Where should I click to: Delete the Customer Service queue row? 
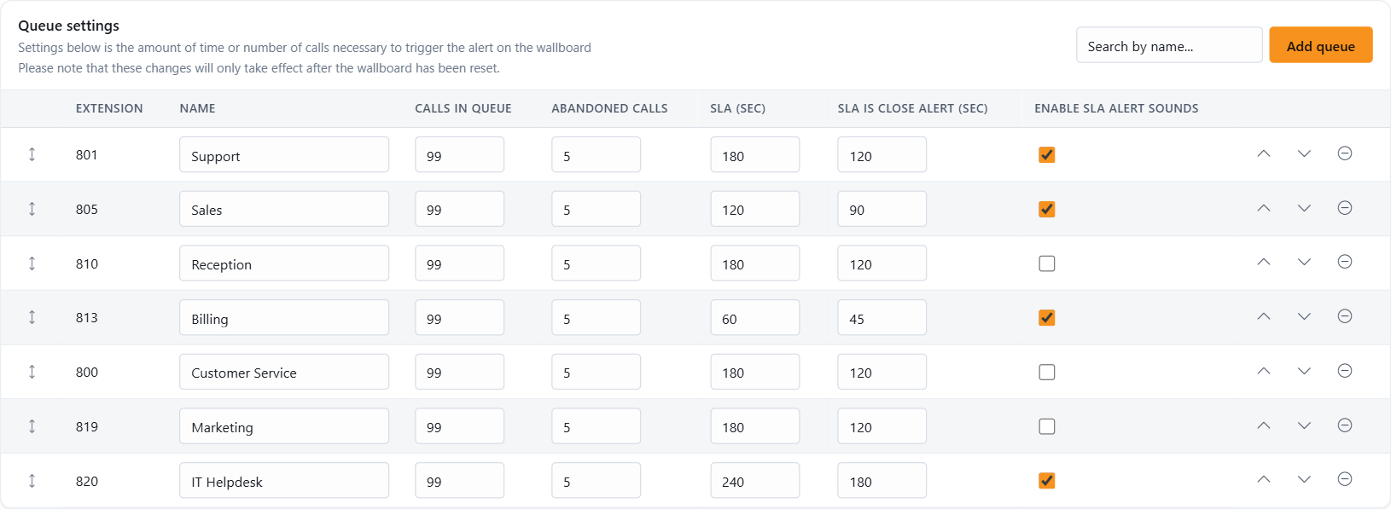click(1345, 371)
